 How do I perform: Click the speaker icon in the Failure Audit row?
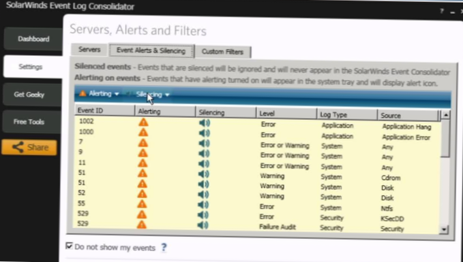pos(203,225)
